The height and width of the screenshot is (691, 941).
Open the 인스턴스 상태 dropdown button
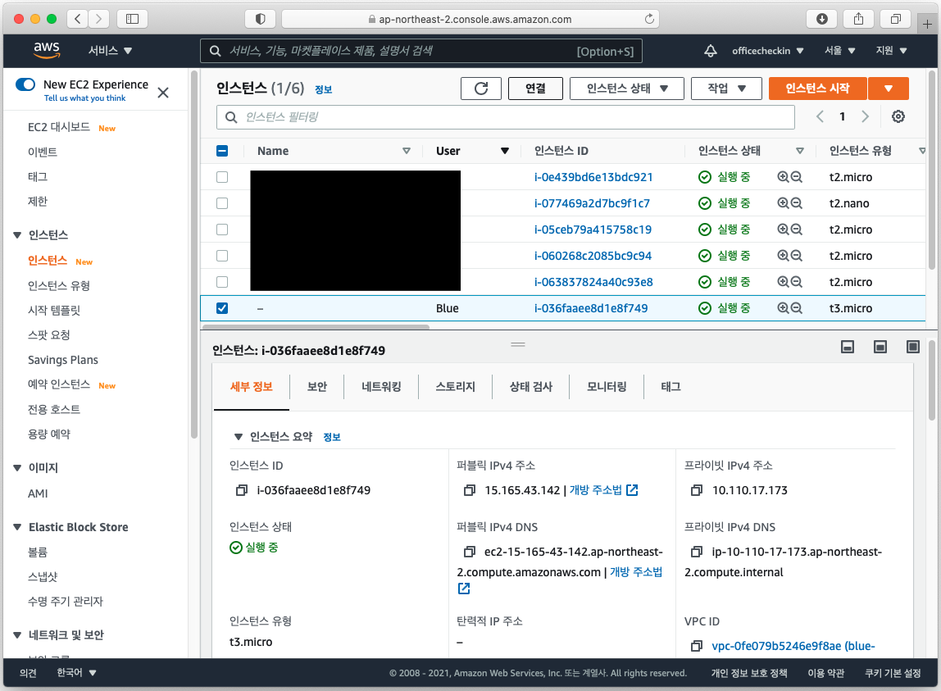point(626,89)
